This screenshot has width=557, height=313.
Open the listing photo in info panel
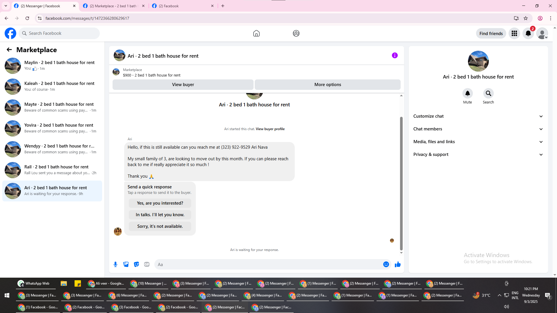478,61
